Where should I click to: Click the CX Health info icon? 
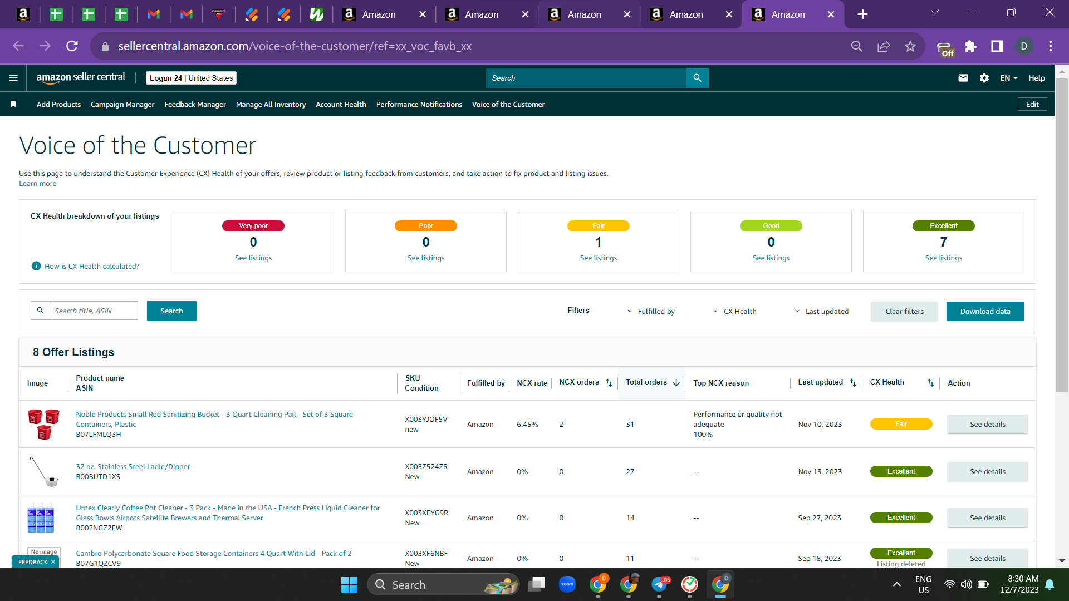[36, 266]
